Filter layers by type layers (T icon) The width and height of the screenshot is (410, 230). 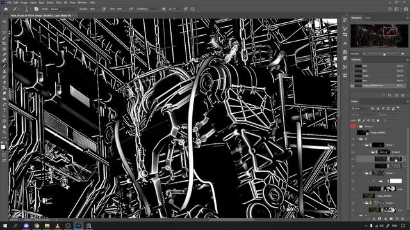click(x=383, y=109)
